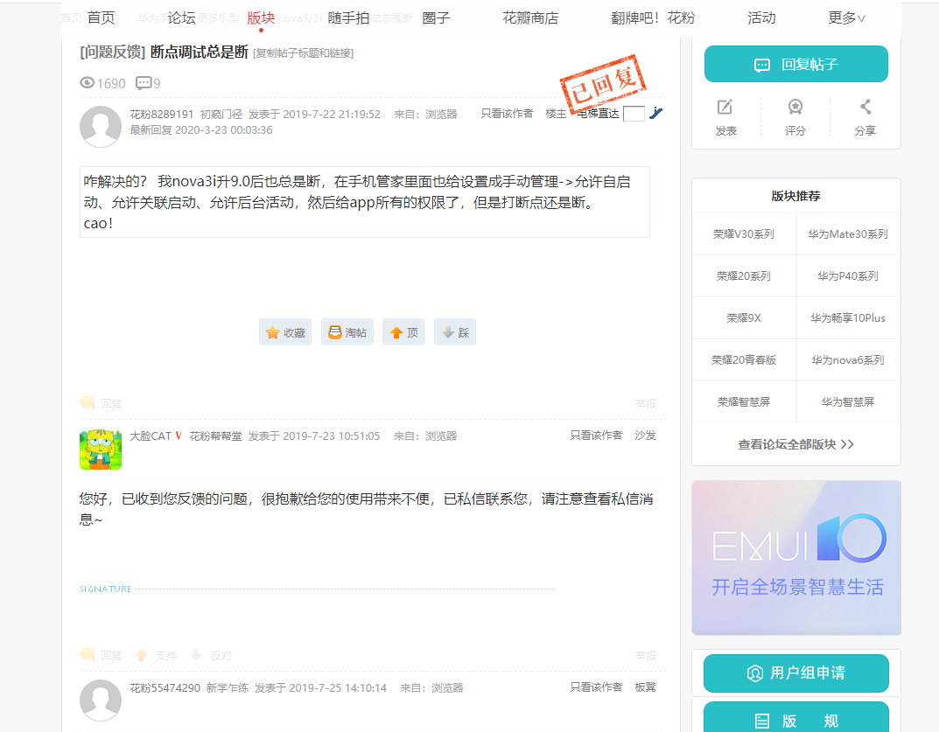Open 花粉8289191 avatar image

[x=101, y=126]
